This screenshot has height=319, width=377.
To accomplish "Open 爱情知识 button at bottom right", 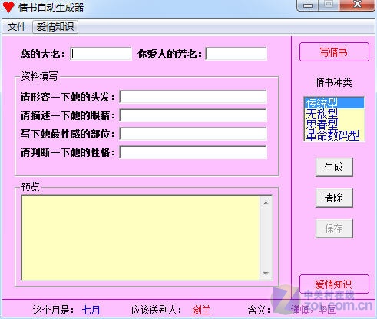I will coord(334,284).
